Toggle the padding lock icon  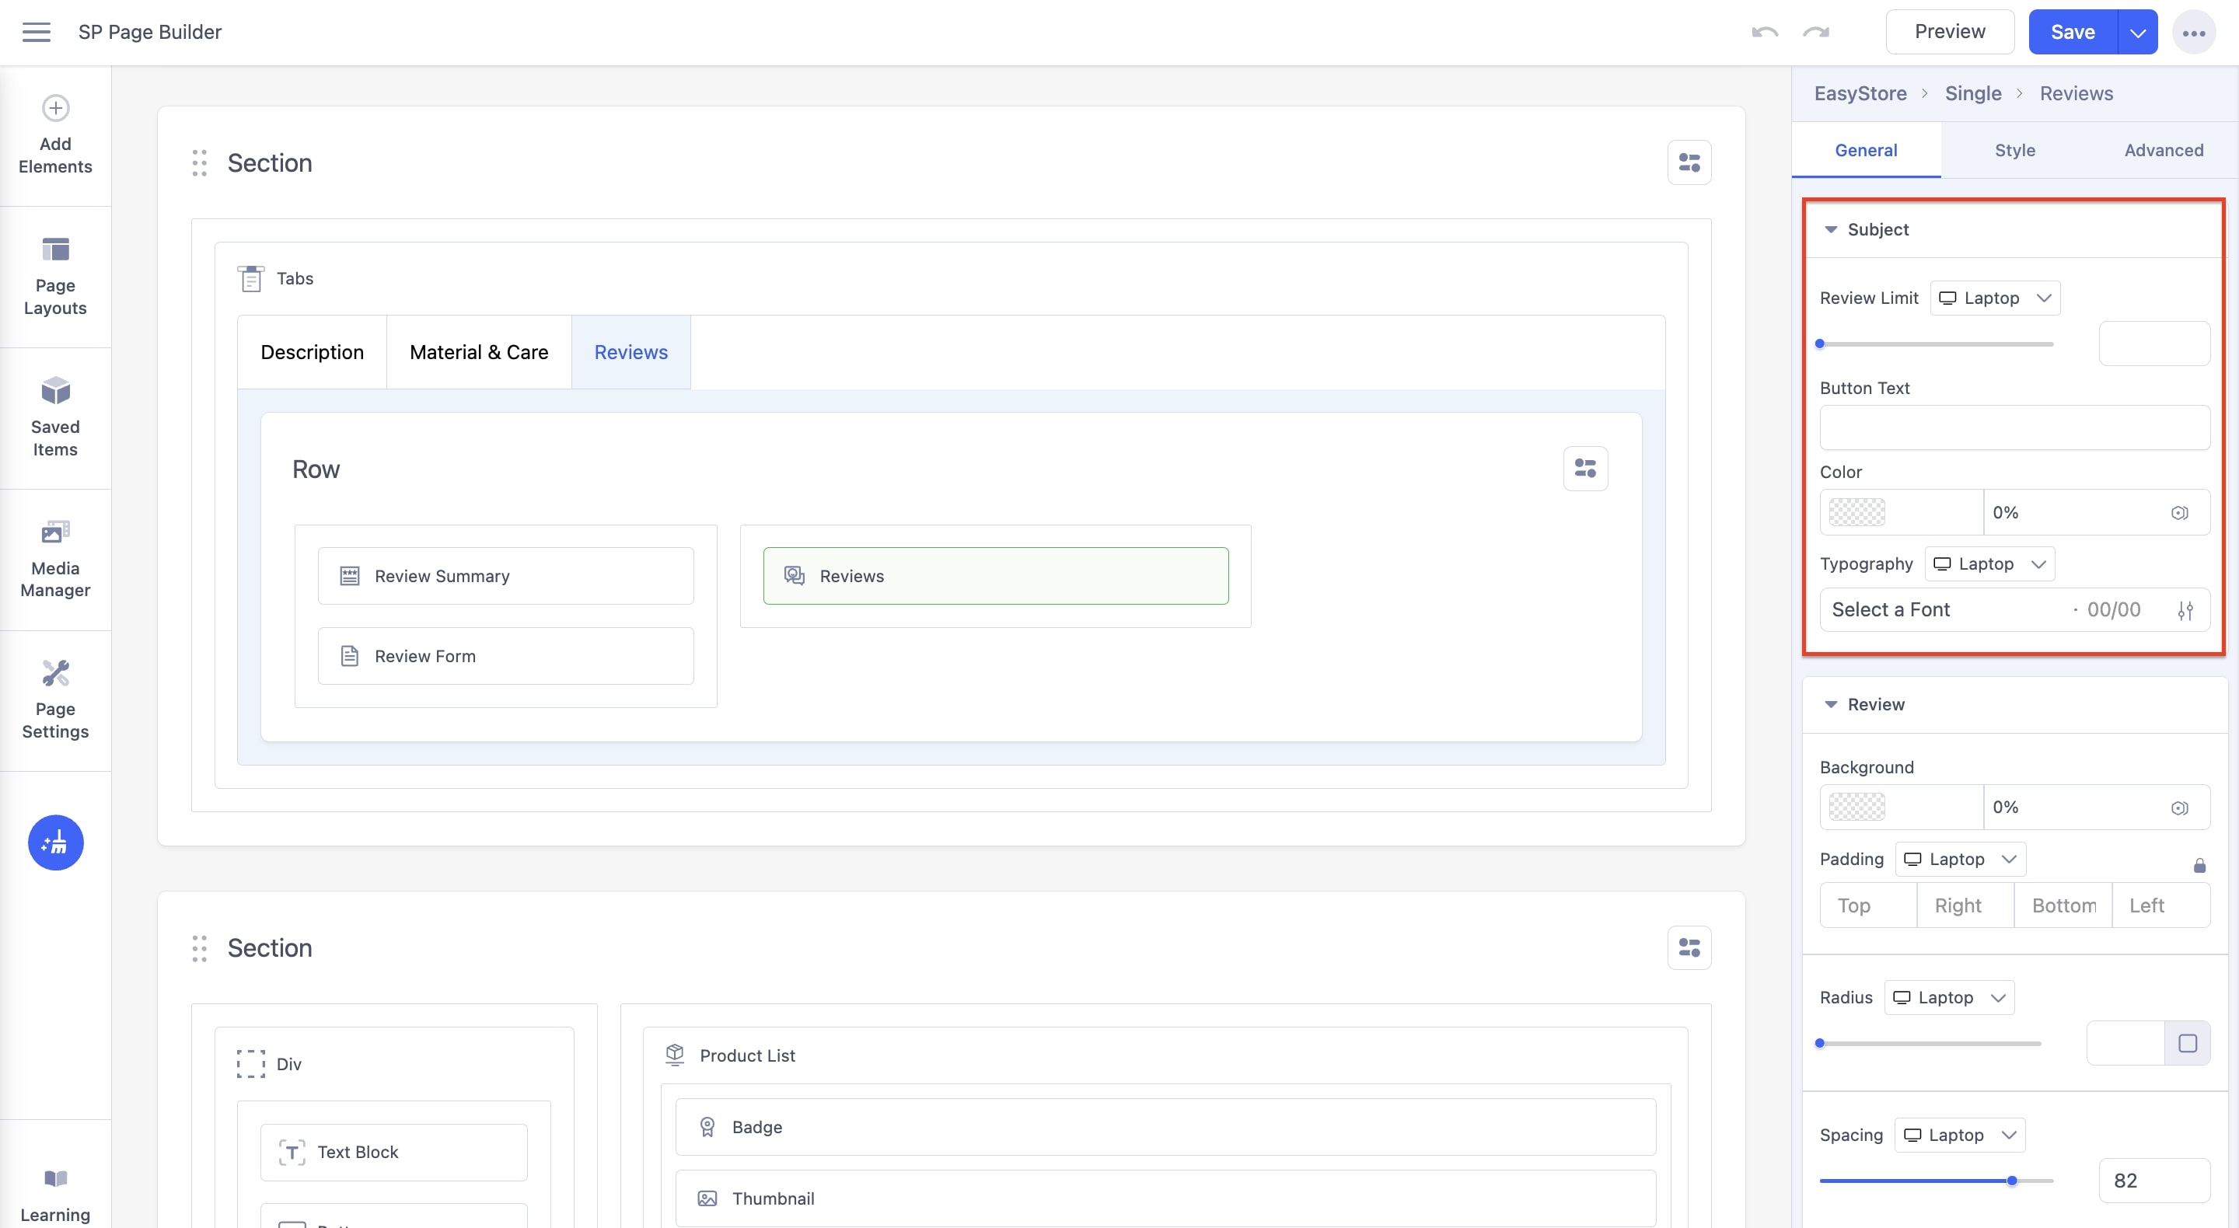pyautogui.click(x=2199, y=865)
